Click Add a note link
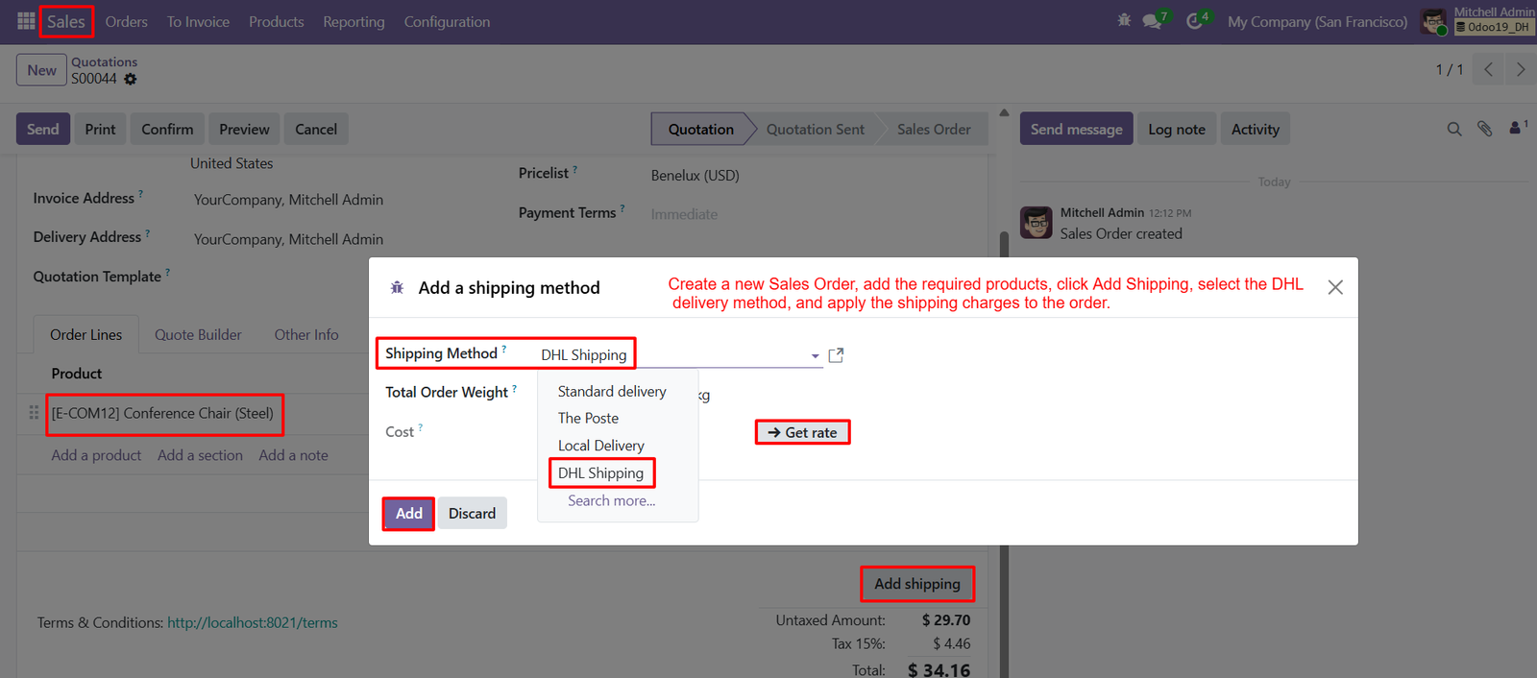The image size is (1537, 678). click(293, 455)
